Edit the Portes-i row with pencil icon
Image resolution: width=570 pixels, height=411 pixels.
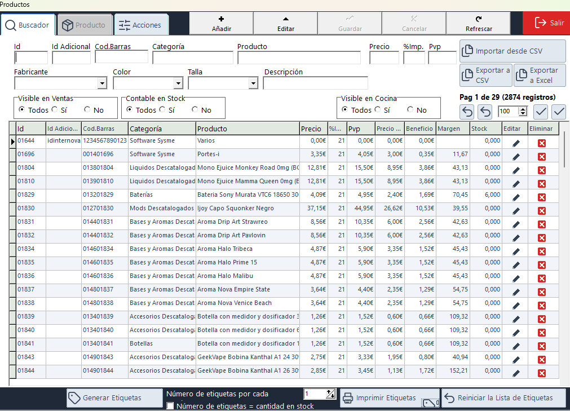point(516,157)
